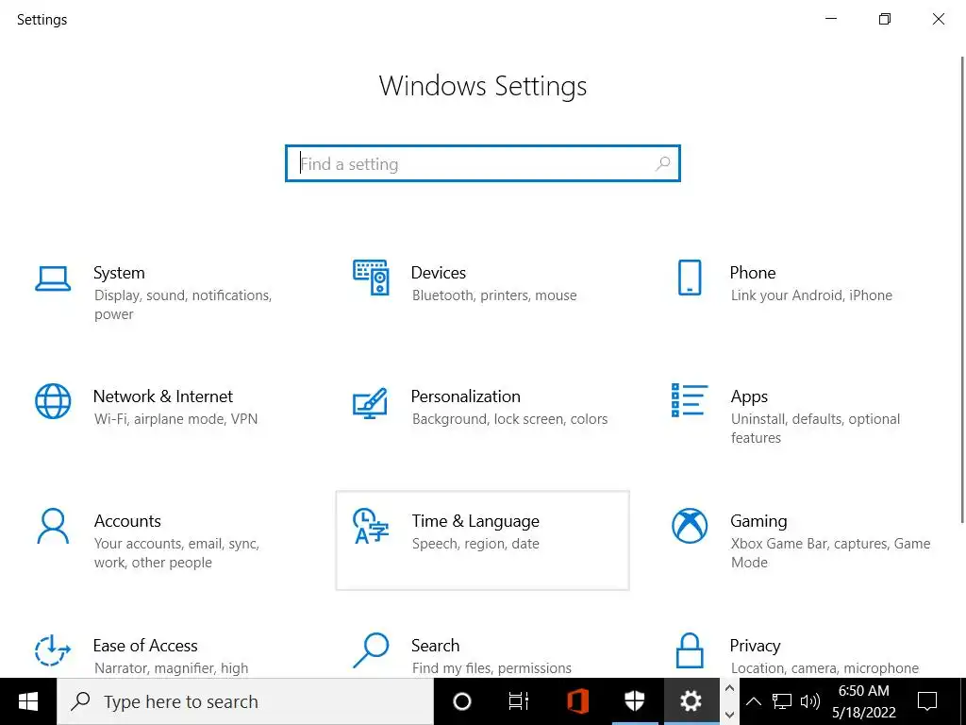Select the Phone icon

(690, 278)
